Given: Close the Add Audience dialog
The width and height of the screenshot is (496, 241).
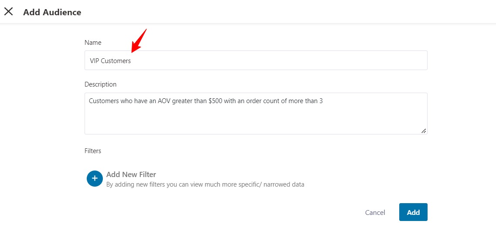Looking at the screenshot, I should [x=8, y=12].
